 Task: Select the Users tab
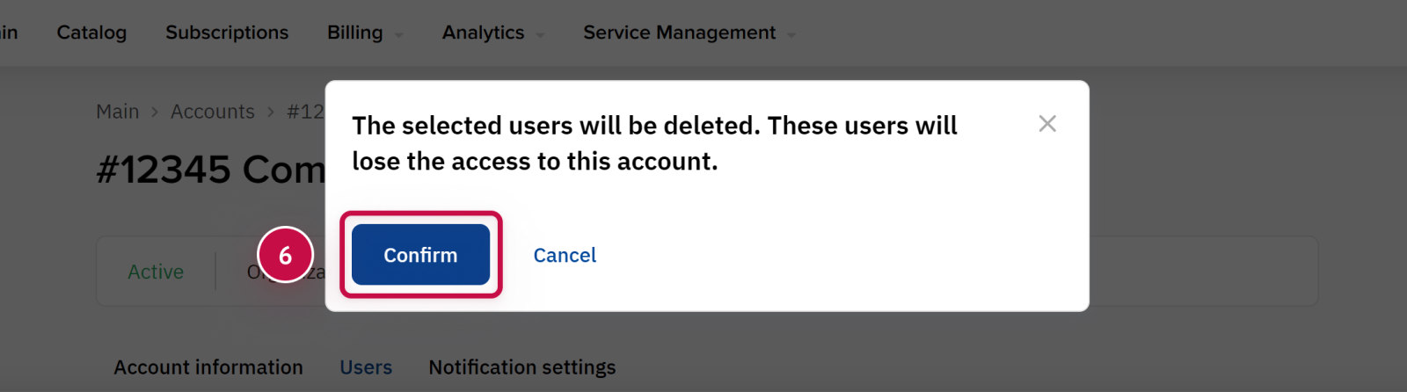tap(366, 367)
